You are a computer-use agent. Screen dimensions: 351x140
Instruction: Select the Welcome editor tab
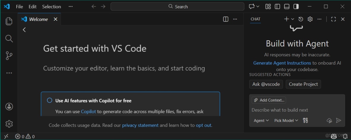[39, 19]
